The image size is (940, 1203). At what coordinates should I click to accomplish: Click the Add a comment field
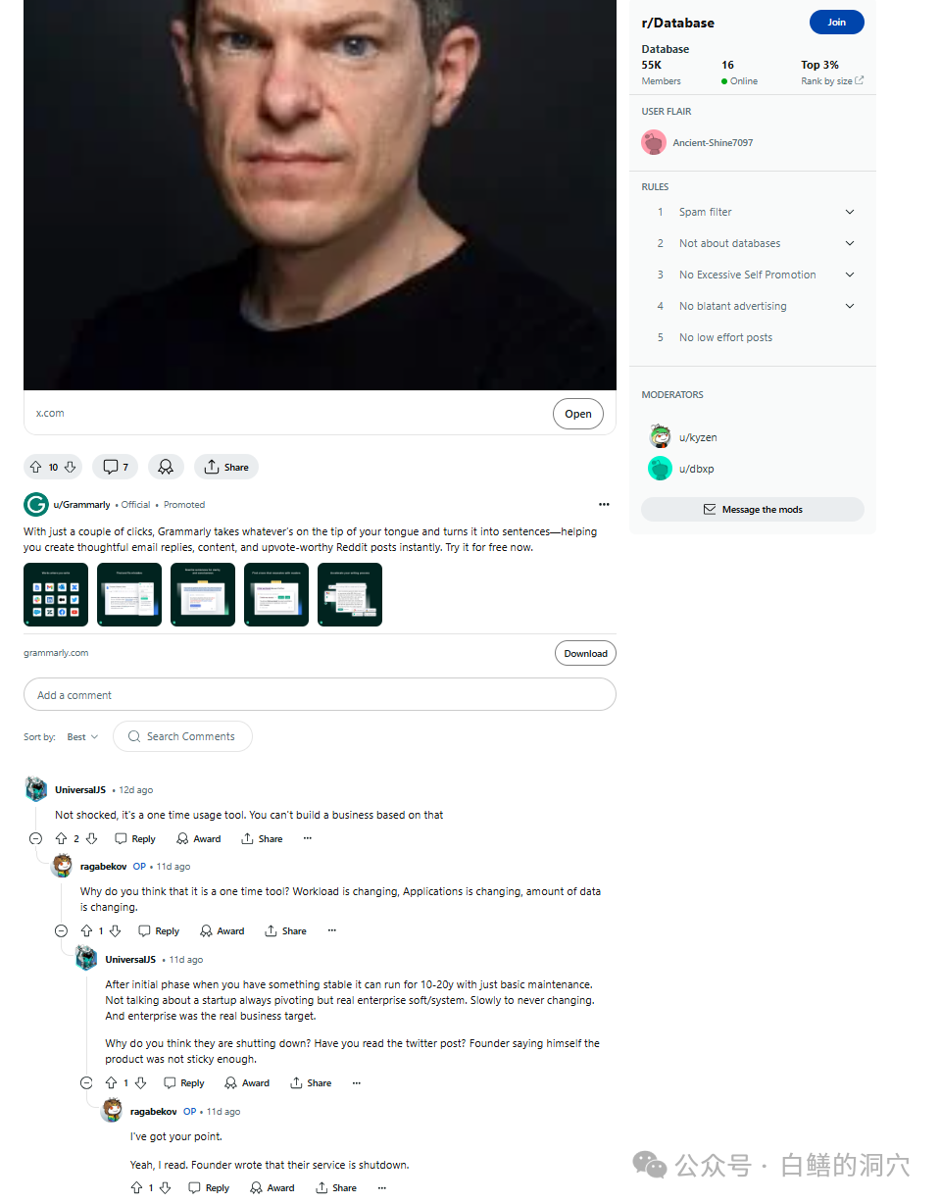320,694
